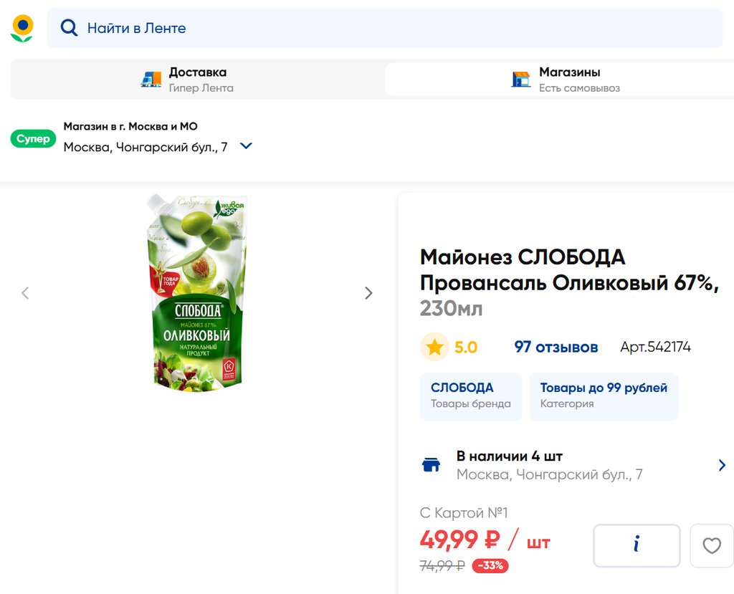This screenshot has width=734, height=594.
Task: Click the shop icon next to В наличии
Action: pyautogui.click(x=431, y=465)
